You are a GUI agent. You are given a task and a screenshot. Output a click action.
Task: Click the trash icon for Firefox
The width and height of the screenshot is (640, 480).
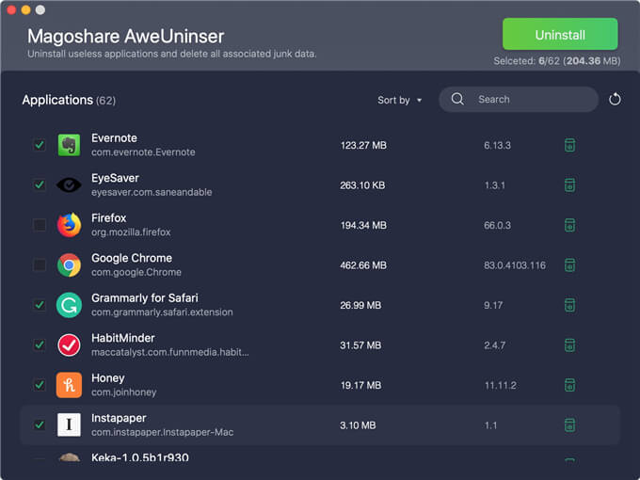569,225
